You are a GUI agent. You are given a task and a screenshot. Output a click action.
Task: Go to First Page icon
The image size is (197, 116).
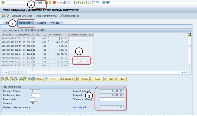75,3
